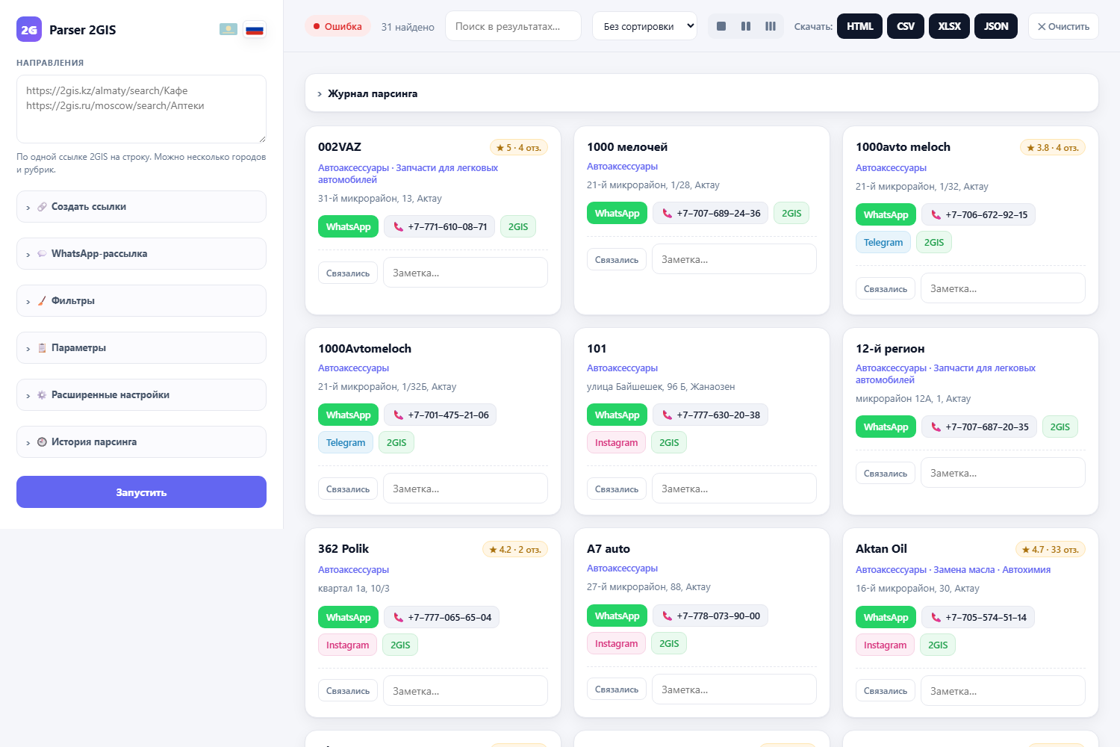This screenshot has height=747, width=1120.
Task: Click the Автоаксессуары category on A7 auto
Action: pyautogui.click(x=622, y=568)
